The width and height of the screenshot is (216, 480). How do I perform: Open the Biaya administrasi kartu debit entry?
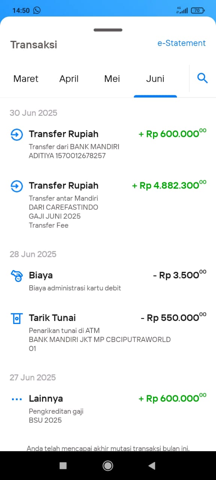[x=108, y=281]
